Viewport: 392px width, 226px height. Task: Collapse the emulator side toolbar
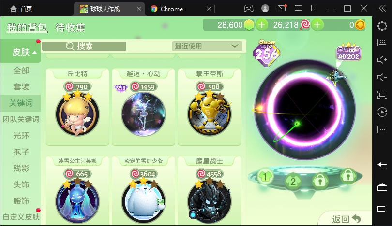pos(382,9)
